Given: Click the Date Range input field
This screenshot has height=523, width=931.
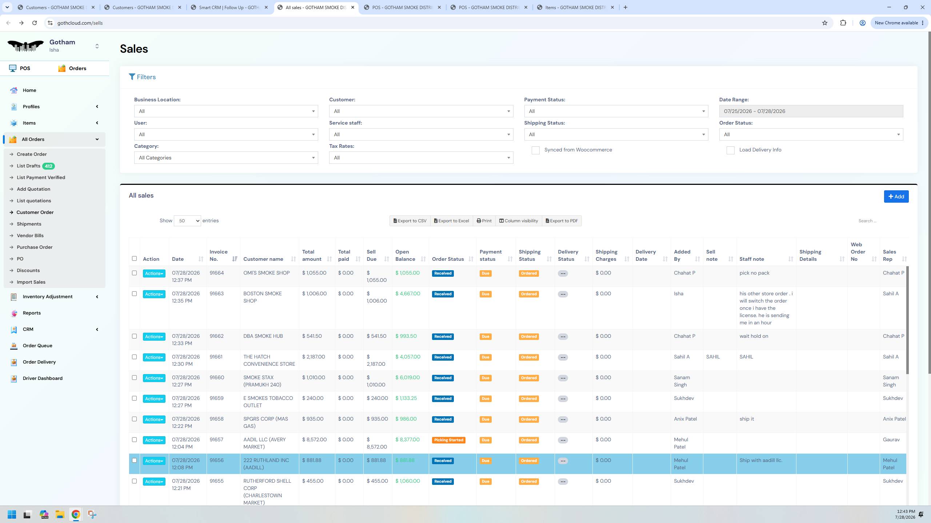Looking at the screenshot, I should coord(811,111).
